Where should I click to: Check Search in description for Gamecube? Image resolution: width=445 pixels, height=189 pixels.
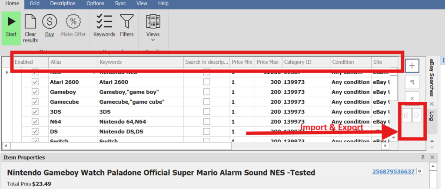coord(206,102)
